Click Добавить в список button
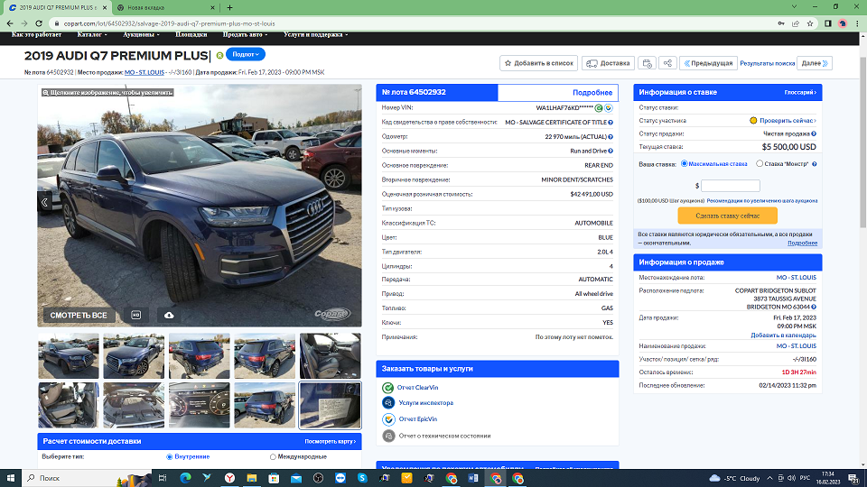 (538, 63)
